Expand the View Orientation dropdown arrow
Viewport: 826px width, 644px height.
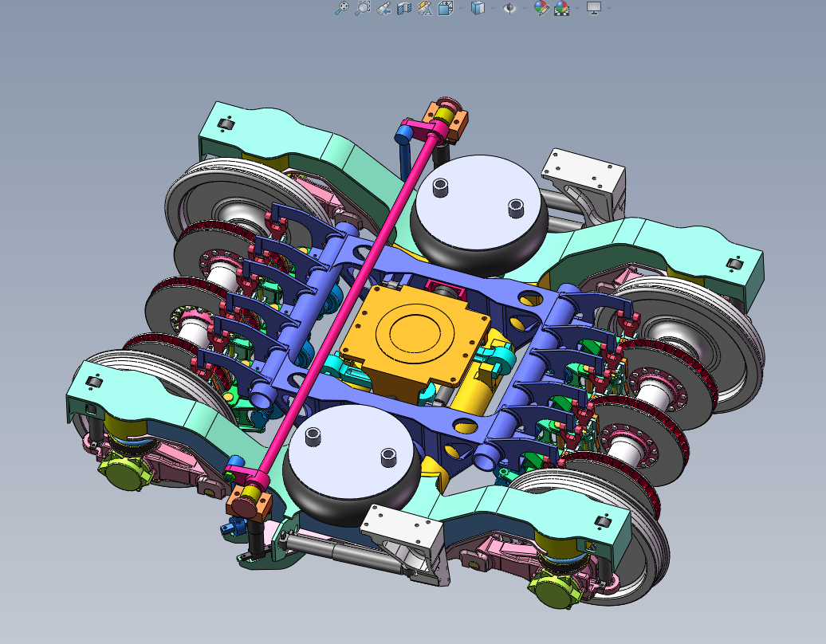[461, 8]
